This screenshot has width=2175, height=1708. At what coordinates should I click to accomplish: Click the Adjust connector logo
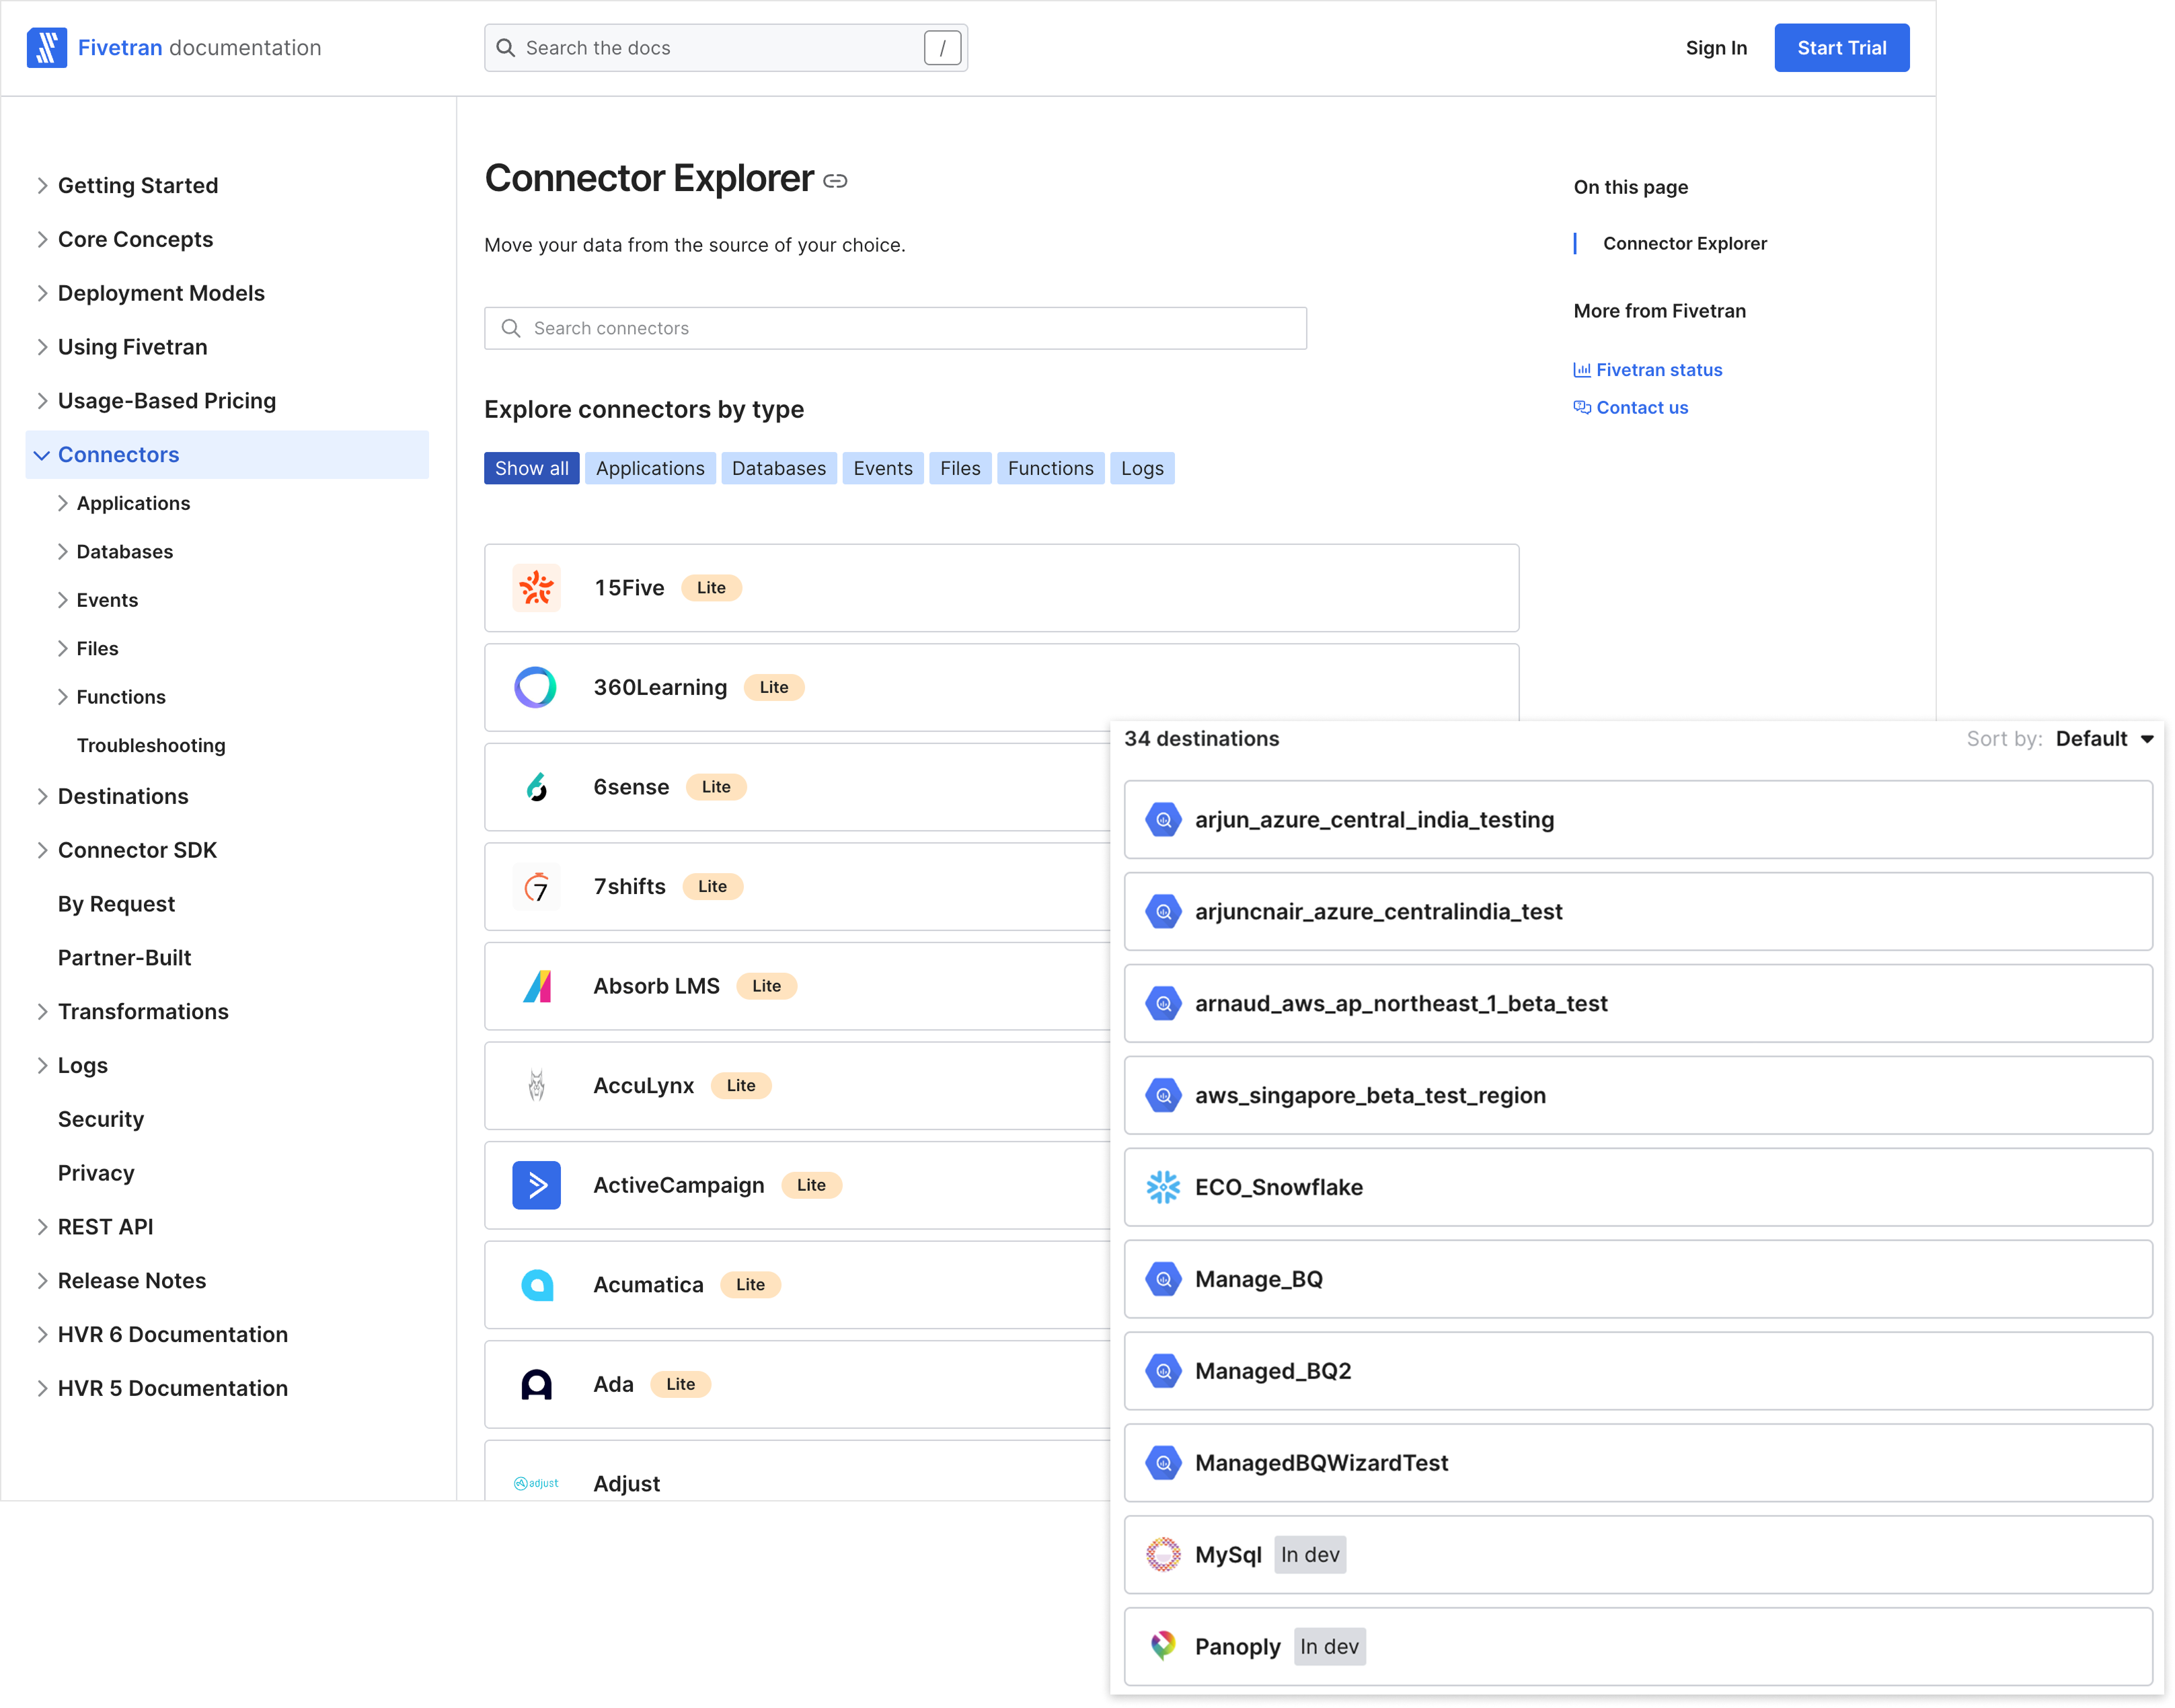point(536,1483)
